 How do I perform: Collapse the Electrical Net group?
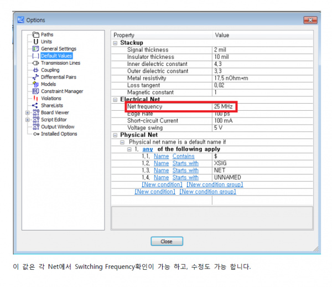pos(115,99)
